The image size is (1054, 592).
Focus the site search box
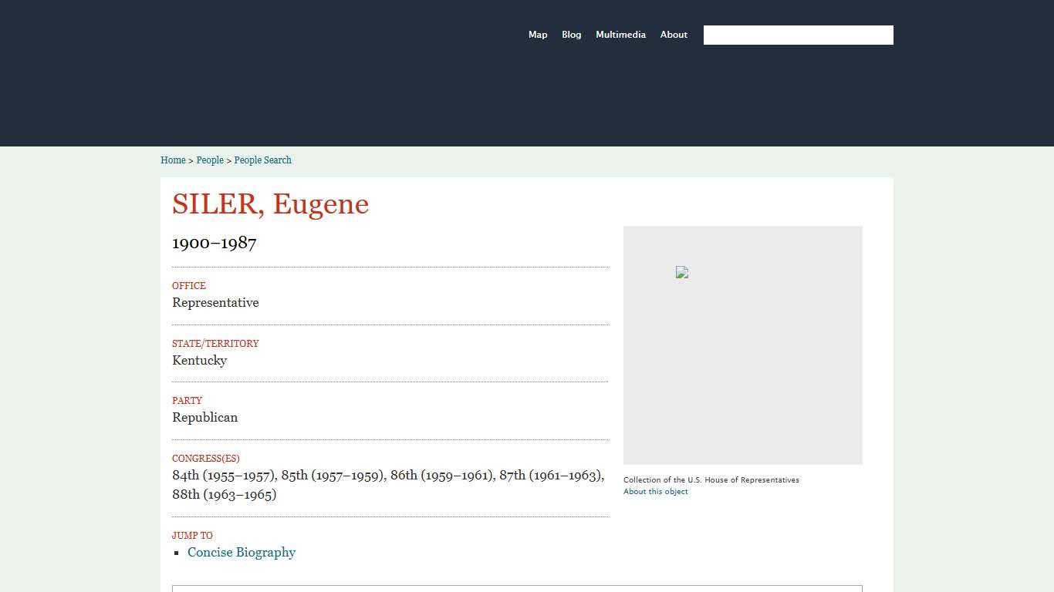(x=798, y=35)
